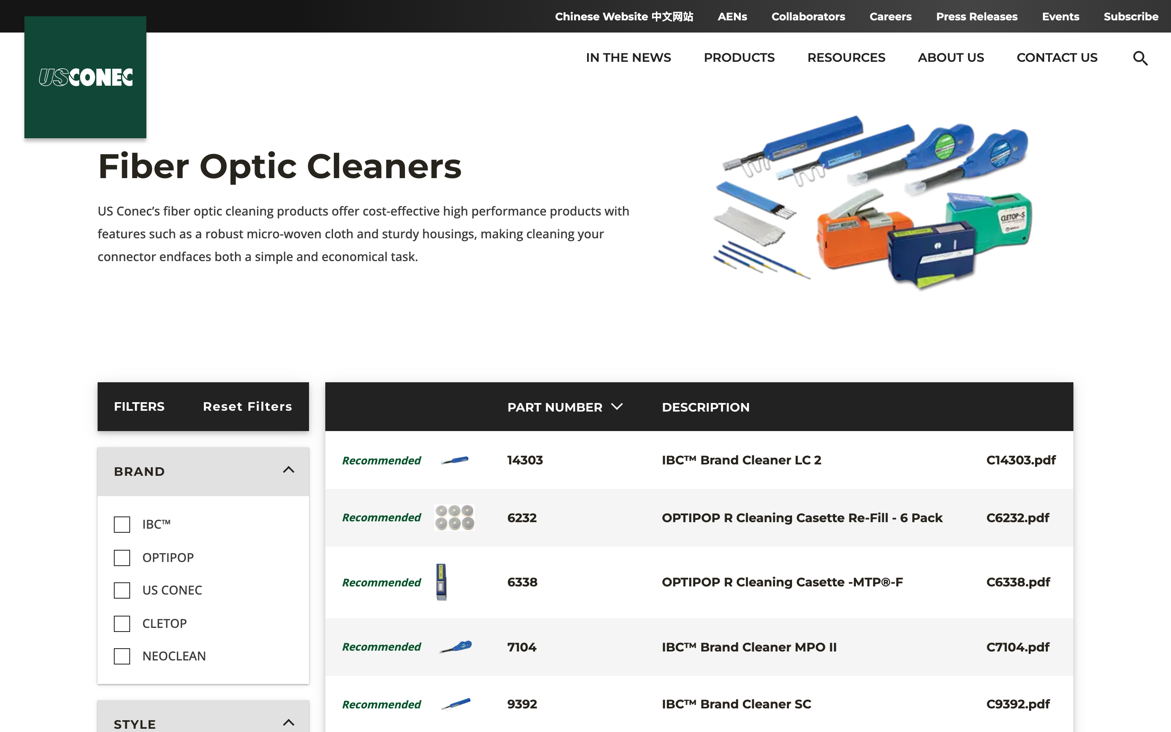Check the IBC™ brand checkbox
Viewport: 1171px width, 732px height.
(122, 524)
